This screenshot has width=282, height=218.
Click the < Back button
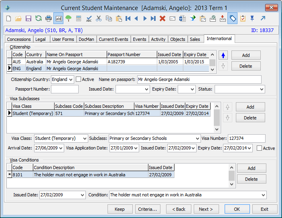[x=179, y=209]
